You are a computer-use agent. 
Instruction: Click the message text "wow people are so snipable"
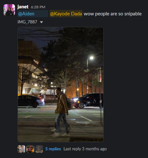(x=113, y=14)
